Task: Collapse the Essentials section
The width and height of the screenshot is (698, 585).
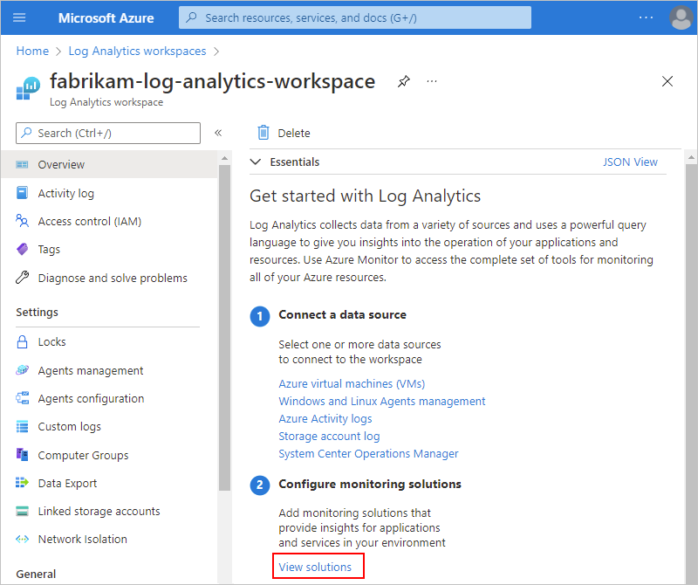Action: coord(256,162)
